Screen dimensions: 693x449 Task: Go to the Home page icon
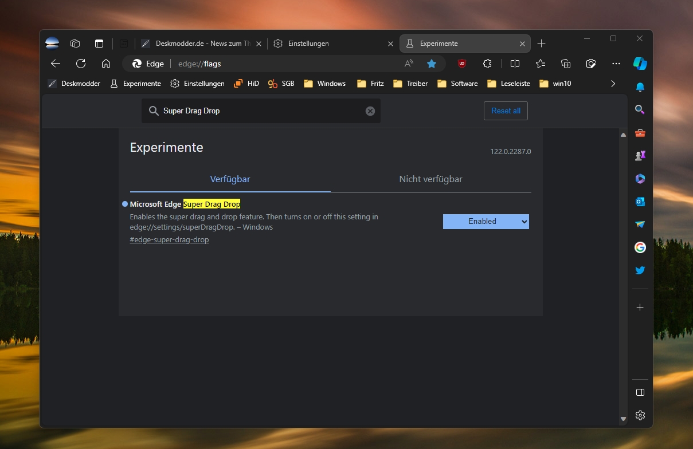click(x=106, y=64)
